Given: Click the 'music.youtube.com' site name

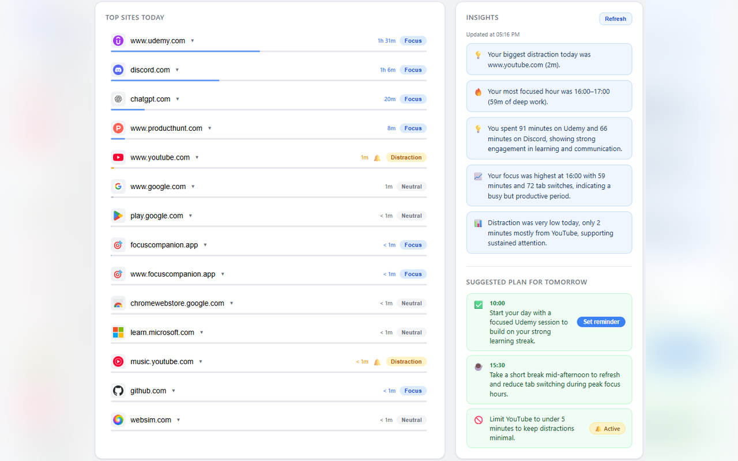Looking at the screenshot, I should (162, 362).
